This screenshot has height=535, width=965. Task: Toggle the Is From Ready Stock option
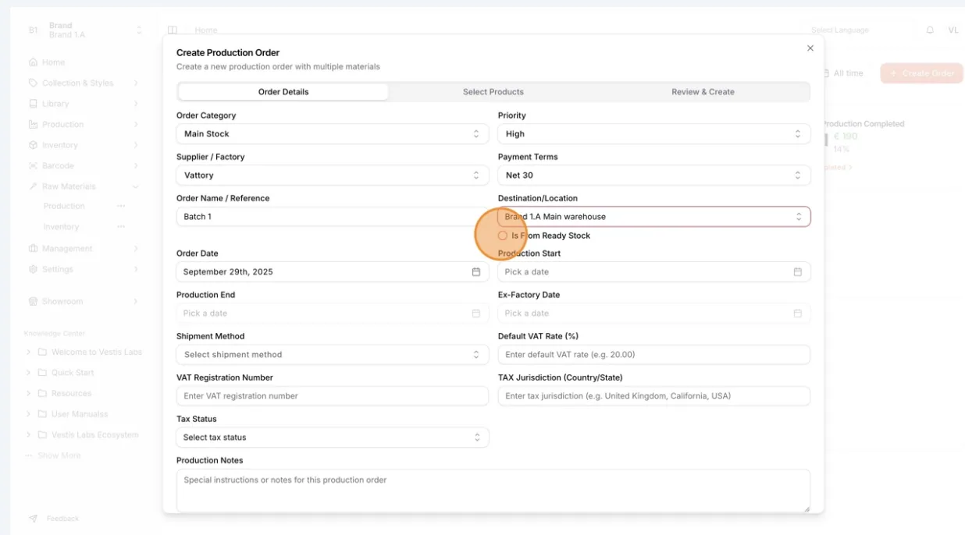point(503,236)
